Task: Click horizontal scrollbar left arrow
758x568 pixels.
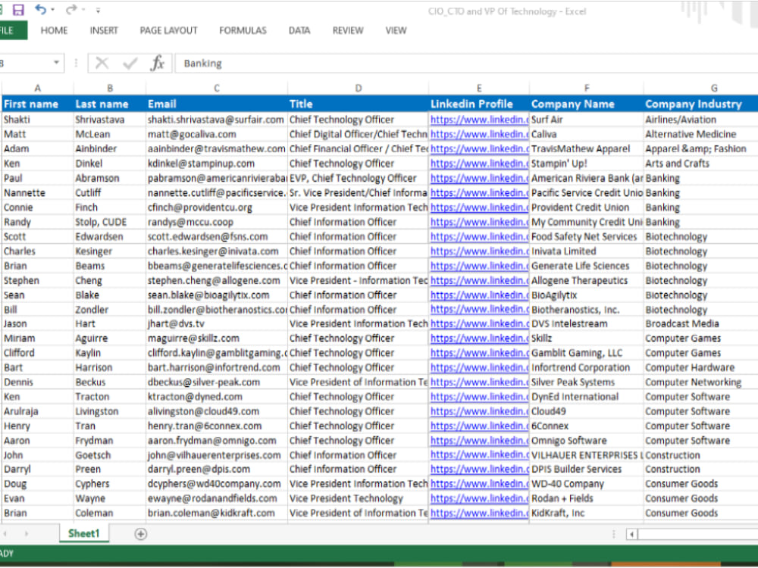Action: [x=632, y=534]
